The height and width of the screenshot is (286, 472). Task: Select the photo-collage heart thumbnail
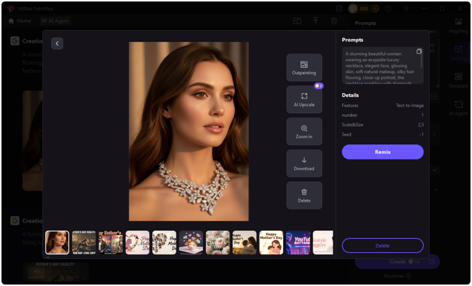(164, 243)
